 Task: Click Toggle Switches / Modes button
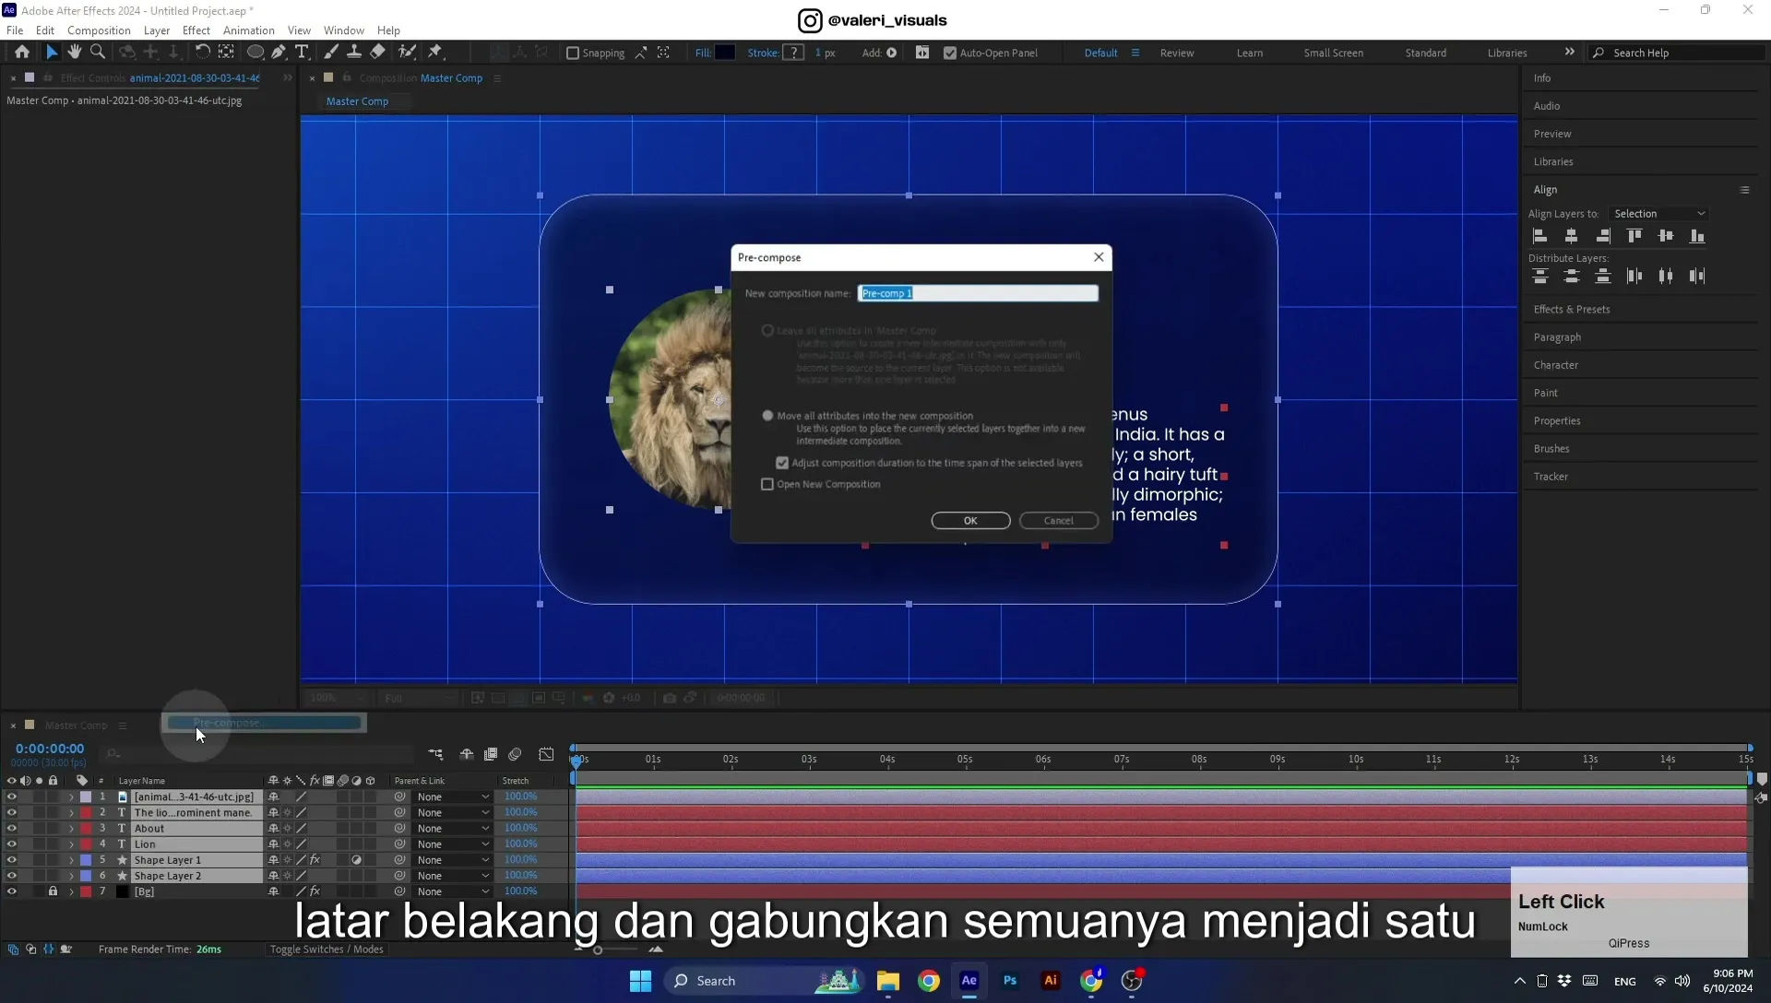point(327,950)
